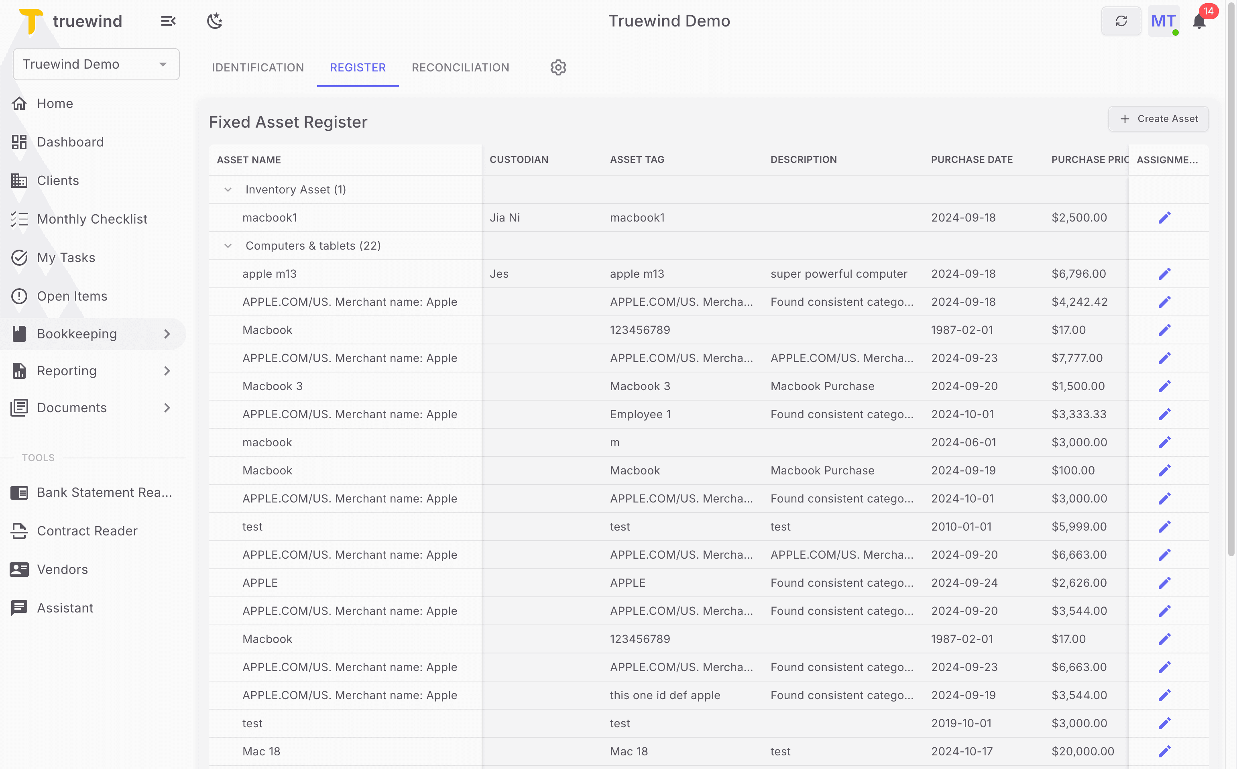Open the Contract Reader tool
Viewport: 1237px width, 769px height.
pos(87,531)
